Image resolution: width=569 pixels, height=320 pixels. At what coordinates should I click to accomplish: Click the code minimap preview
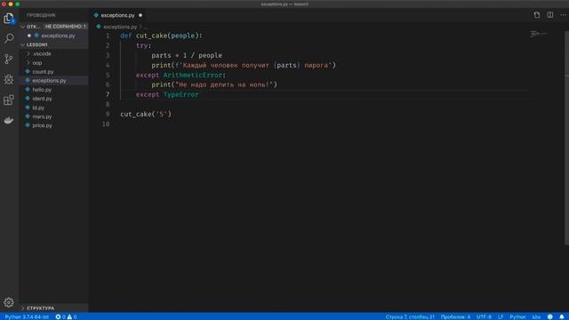(x=539, y=34)
